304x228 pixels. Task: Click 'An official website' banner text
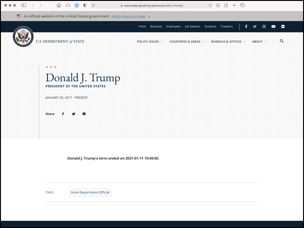66,16
